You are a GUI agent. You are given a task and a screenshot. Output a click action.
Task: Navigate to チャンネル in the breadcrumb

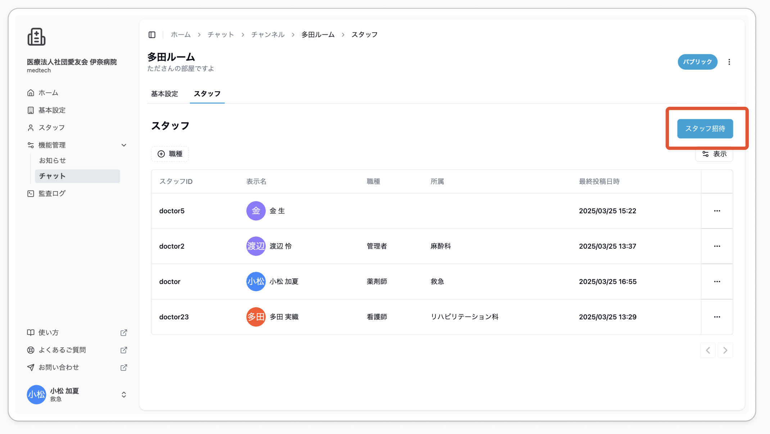point(268,34)
